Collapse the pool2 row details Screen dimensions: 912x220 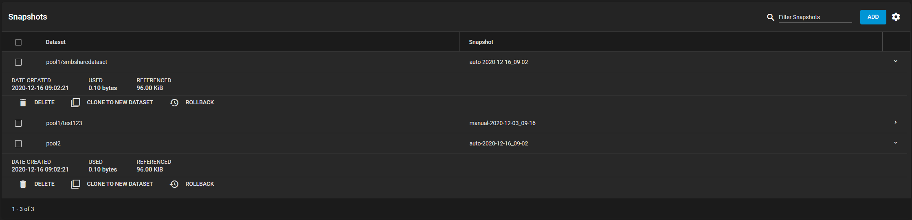tap(895, 143)
